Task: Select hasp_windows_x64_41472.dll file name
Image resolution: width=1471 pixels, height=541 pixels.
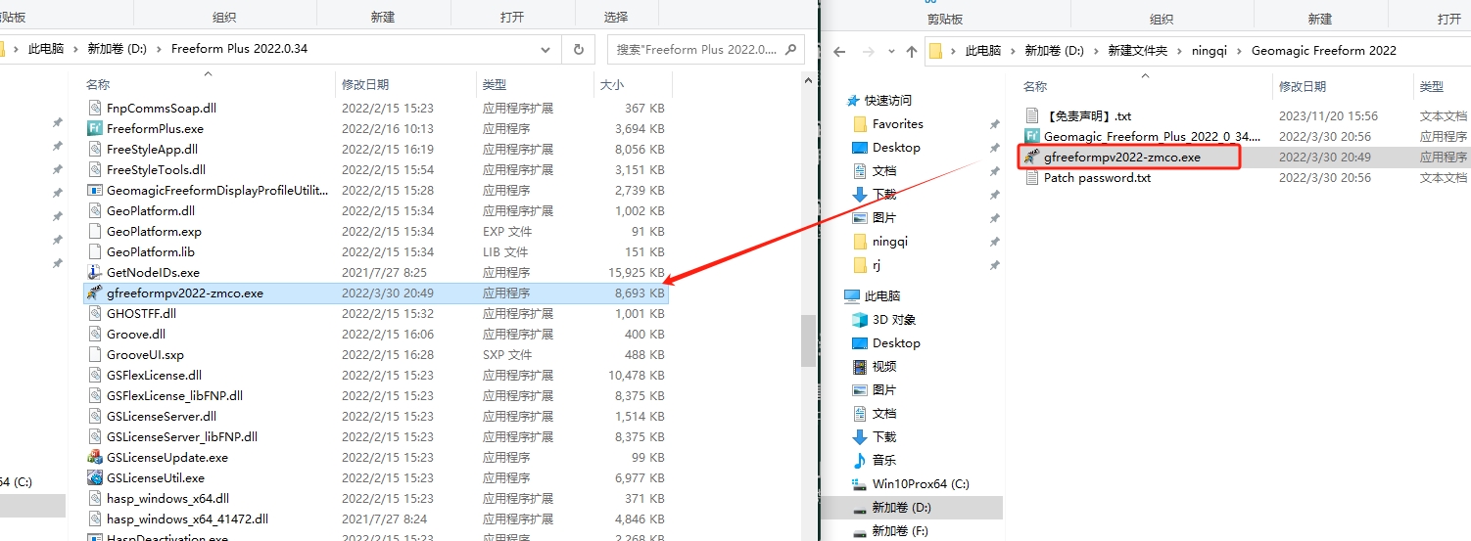Action: (187, 518)
